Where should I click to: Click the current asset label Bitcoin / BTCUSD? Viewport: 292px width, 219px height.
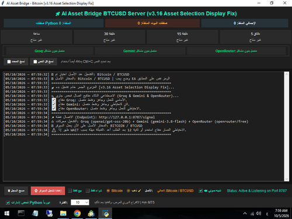(175, 190)
